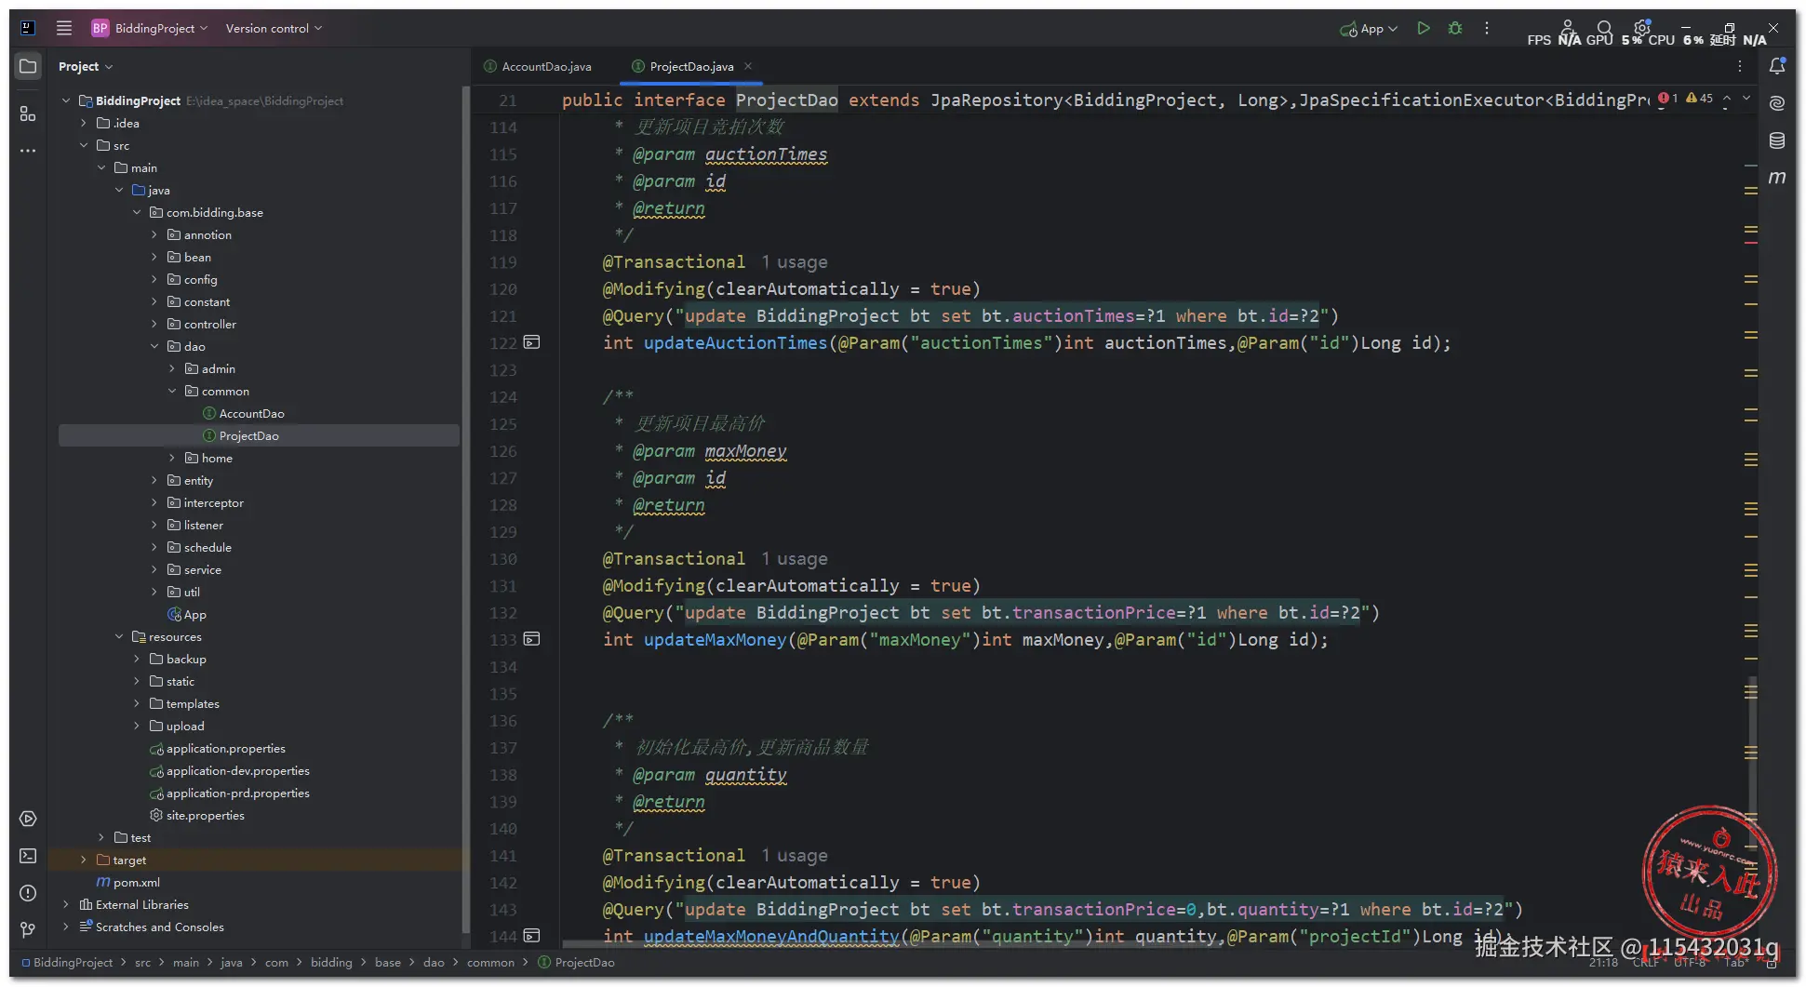
Task: Click gutter icon on line 144
Action: (x=531, y=935)
